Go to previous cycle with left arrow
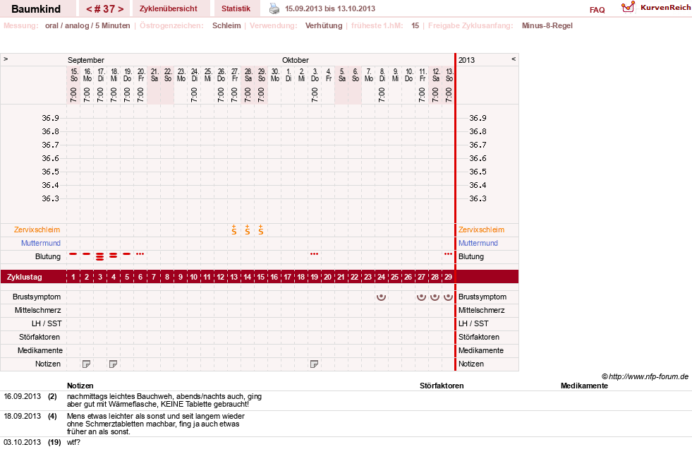Viewport: 692px width, 471px height. tap(89, 9)
